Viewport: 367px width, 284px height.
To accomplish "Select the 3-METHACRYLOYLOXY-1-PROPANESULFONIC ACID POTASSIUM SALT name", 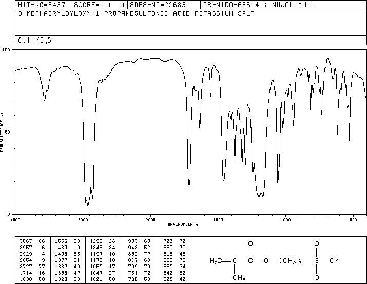I will point(136,13).
